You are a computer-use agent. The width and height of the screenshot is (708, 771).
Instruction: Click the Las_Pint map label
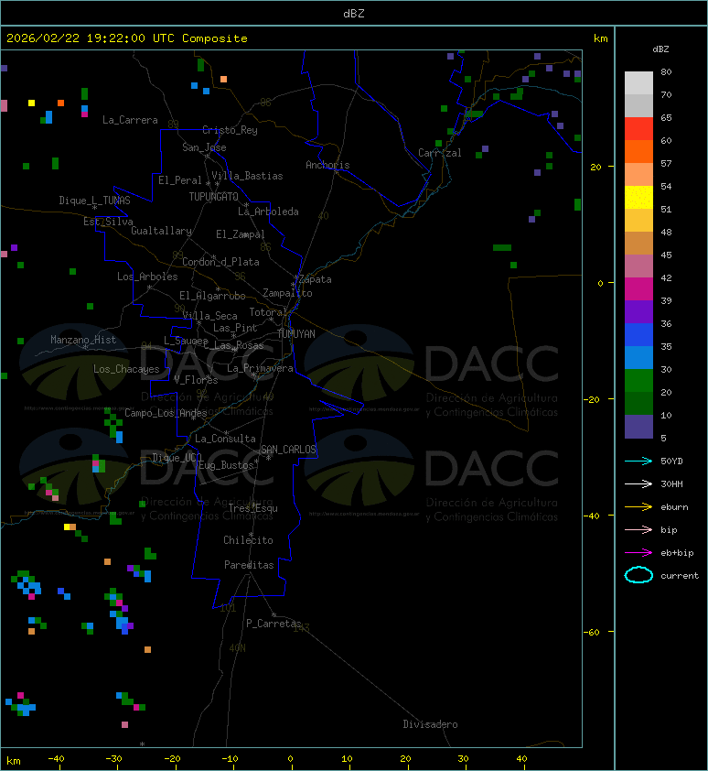[235, 328]
